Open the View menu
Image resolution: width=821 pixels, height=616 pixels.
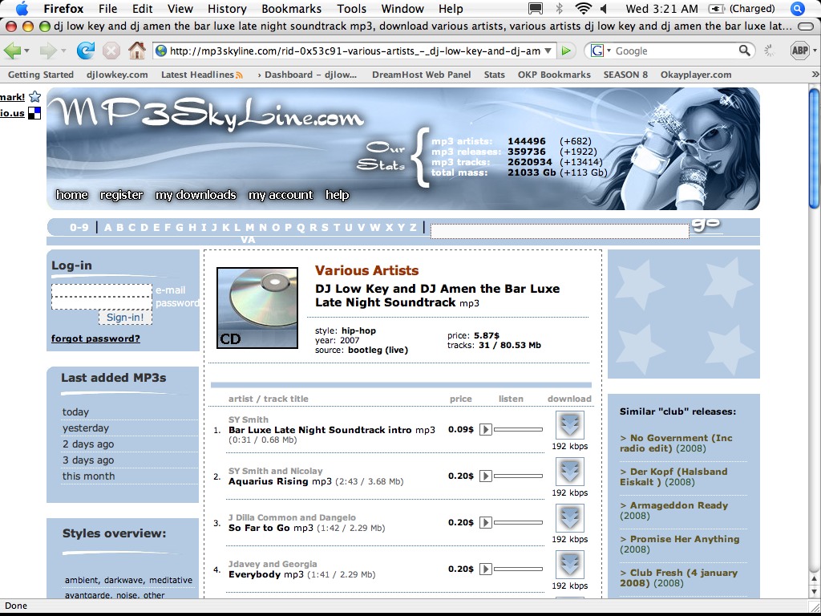click(x=180, y=9)
